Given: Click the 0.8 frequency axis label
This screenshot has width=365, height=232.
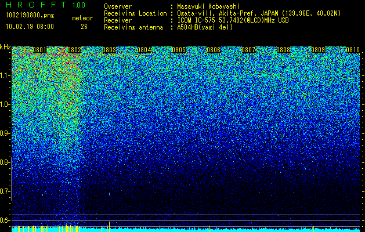Looking at the screenshot, I should pos(5,162).
